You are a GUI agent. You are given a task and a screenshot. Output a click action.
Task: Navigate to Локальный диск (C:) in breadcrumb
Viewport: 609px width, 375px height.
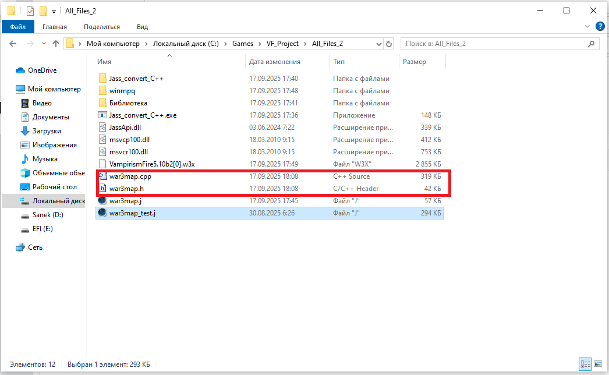186,44
